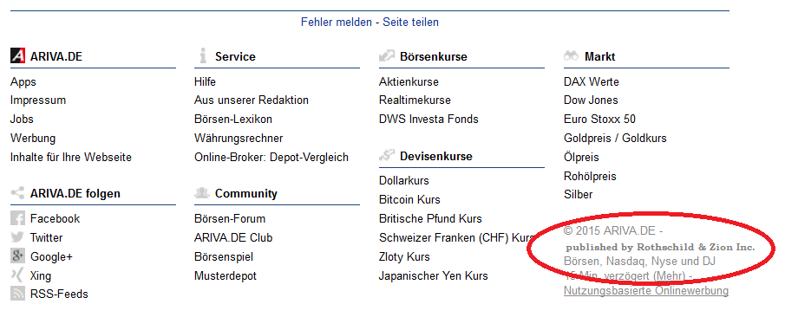Open the Währungsrechner link
This screenshot has width=785, height=330.
239,138
